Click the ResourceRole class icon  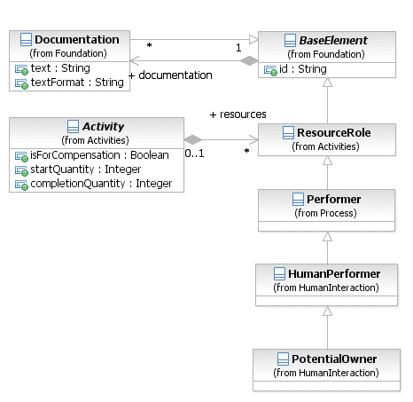[288, 133]
